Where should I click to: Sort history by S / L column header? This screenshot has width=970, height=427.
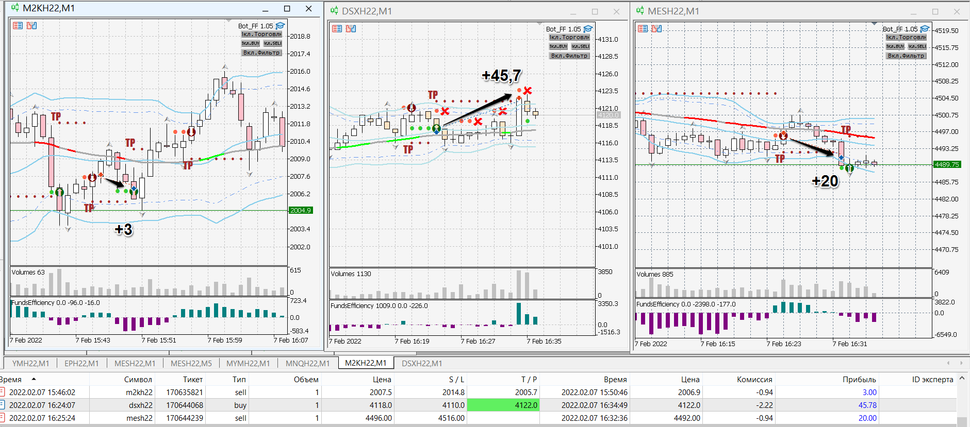(x=430, y=379)
